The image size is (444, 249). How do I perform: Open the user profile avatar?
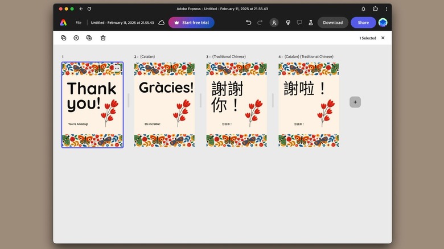(383, 23)
